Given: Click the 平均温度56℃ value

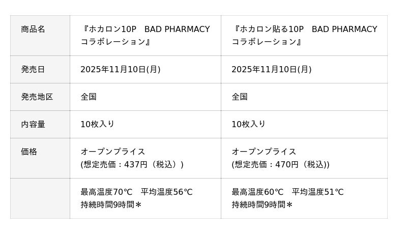Looking at the screenshot, I should (x=167, y=192).
